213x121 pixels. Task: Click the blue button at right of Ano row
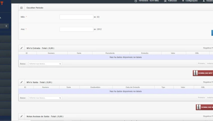[212, 33]
